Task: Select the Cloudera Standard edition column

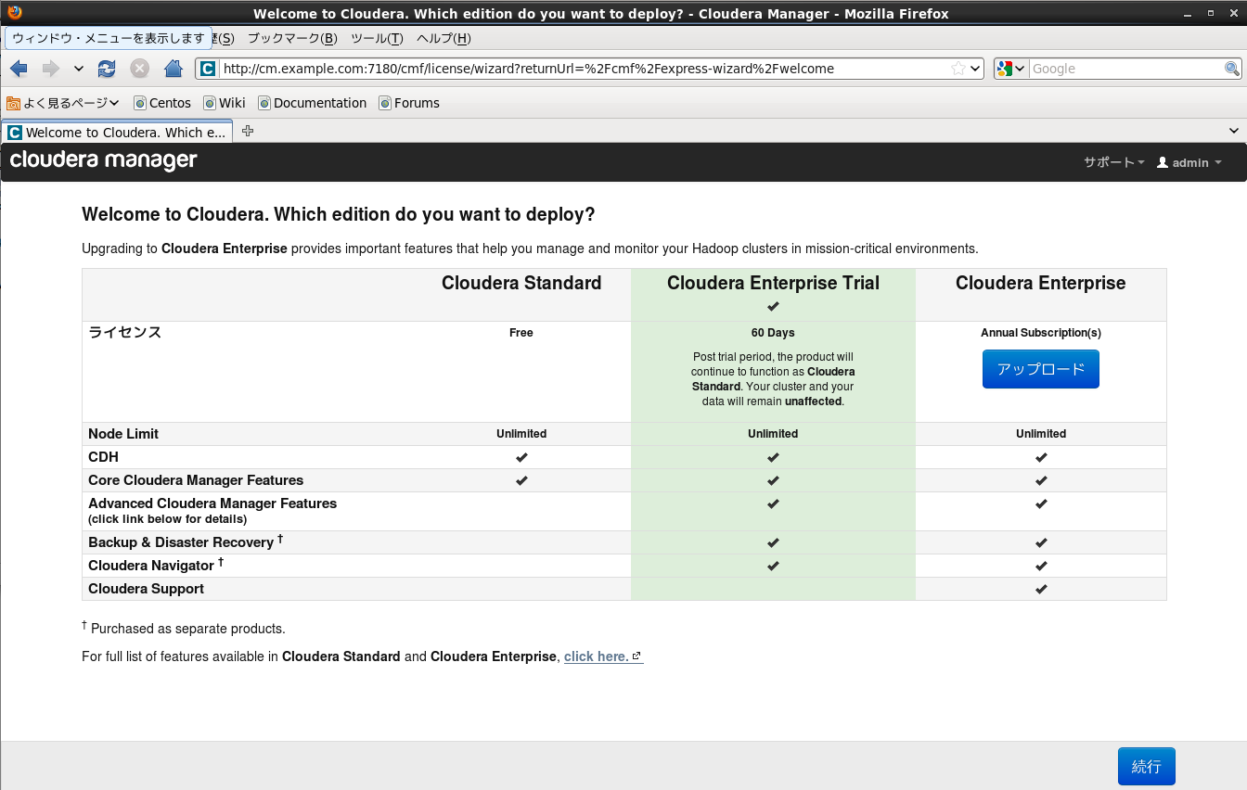Action: [521, 283]
